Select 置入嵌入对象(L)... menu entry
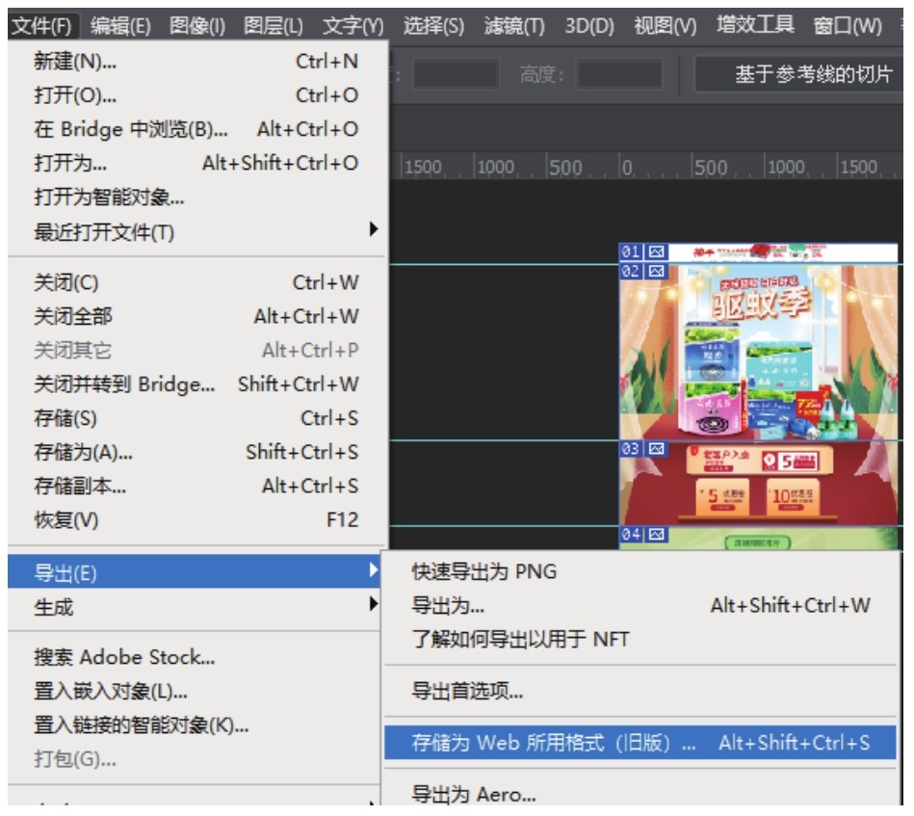 click(x=195, y=691)
